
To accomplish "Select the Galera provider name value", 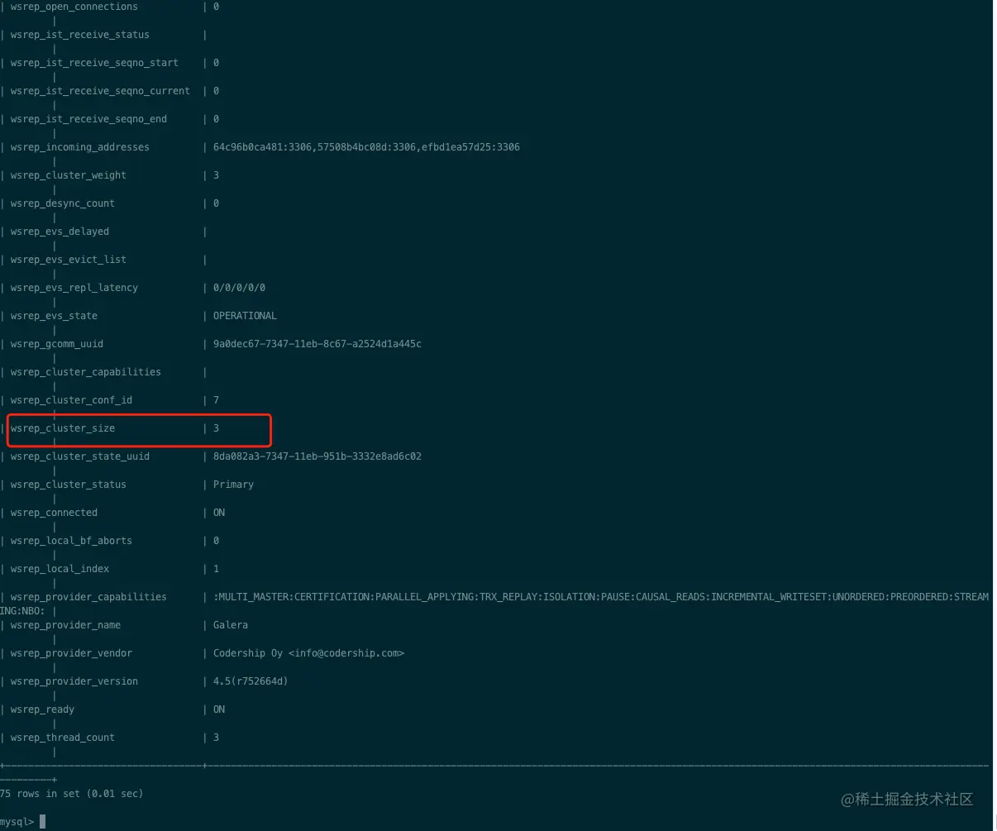I will tap(231, 625).
